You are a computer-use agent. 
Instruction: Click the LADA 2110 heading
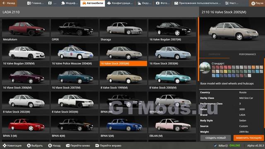(11, 12)
